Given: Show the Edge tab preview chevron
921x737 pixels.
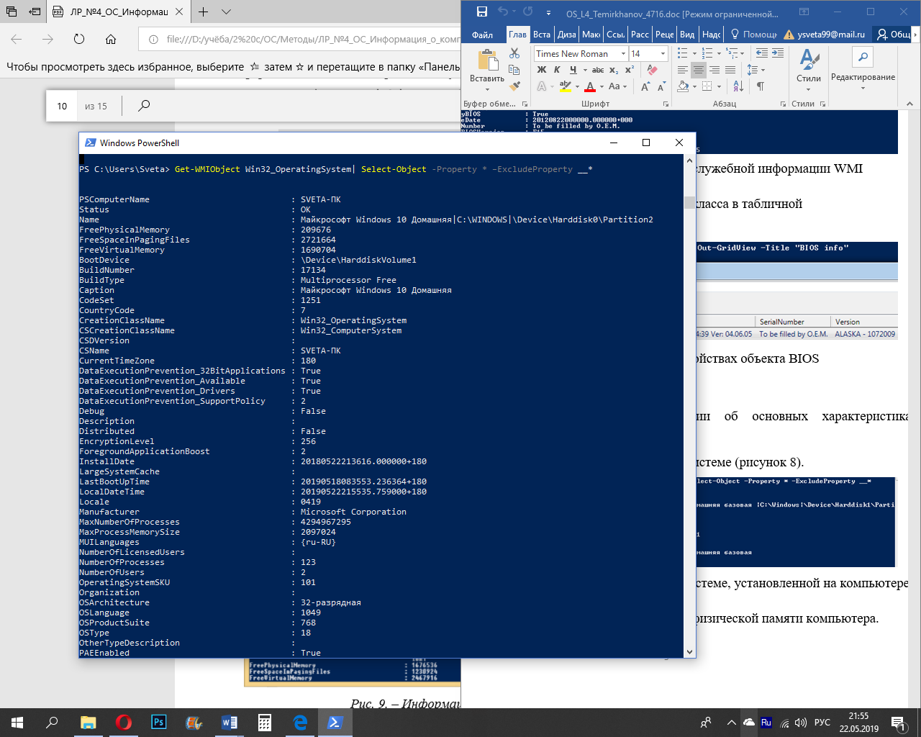Looking at the screenshot, I should pyautogui.click(x=226, y=12).
